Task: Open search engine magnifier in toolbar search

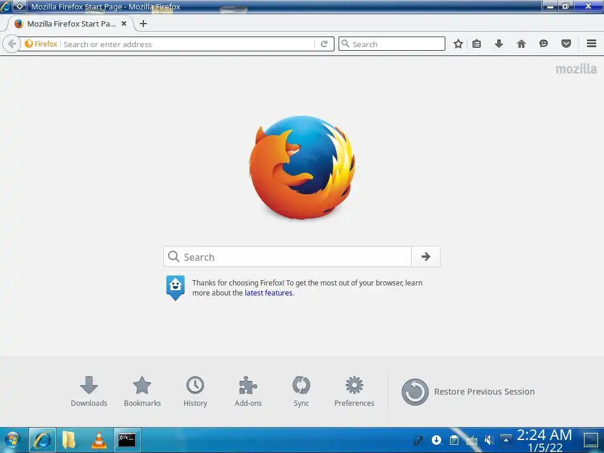Action: tap(346, 44)
